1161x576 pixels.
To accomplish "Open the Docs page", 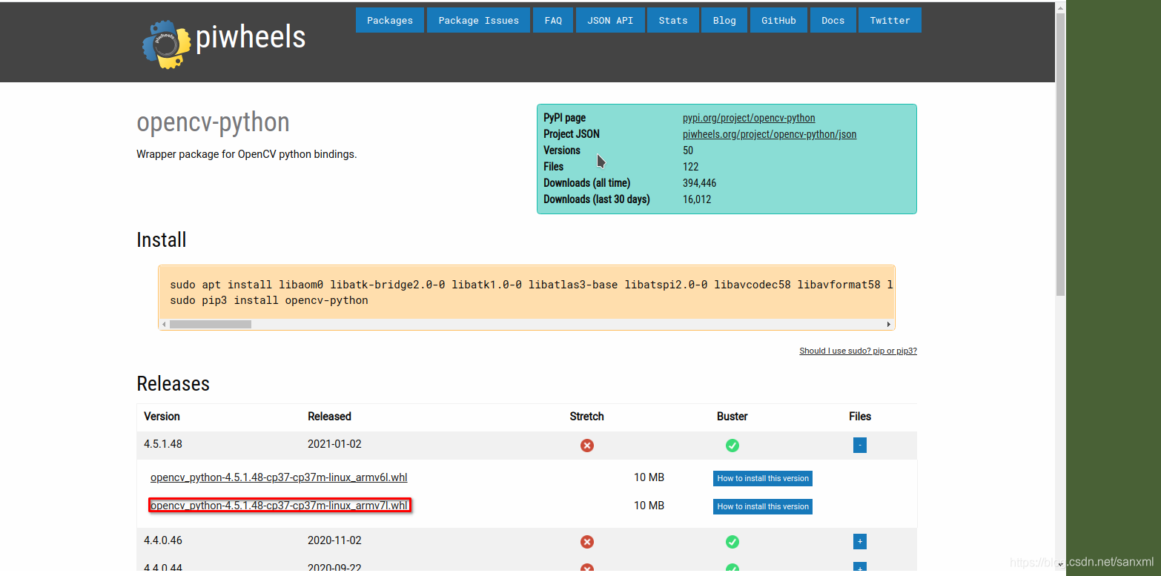I will coord(833,20).
